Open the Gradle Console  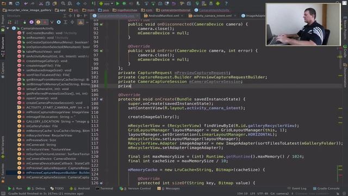(x=326, y=188)
